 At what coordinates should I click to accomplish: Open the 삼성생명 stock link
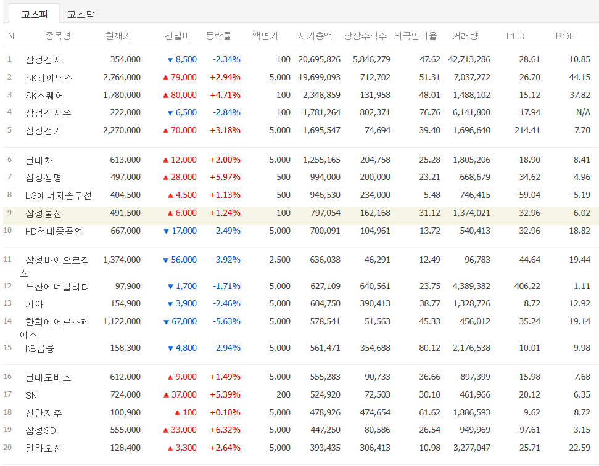44,178
